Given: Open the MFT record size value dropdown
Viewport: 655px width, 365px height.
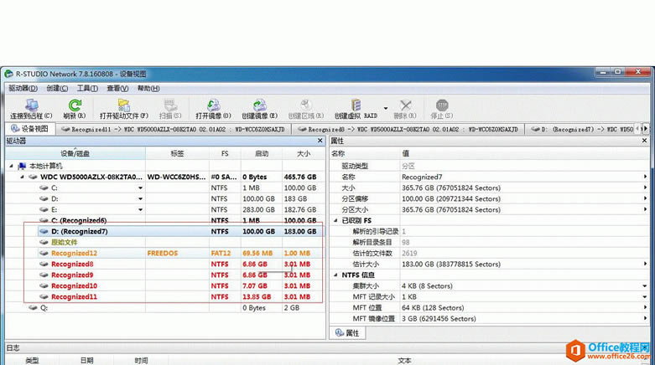Looking at the screenshot, I should 645,297.
